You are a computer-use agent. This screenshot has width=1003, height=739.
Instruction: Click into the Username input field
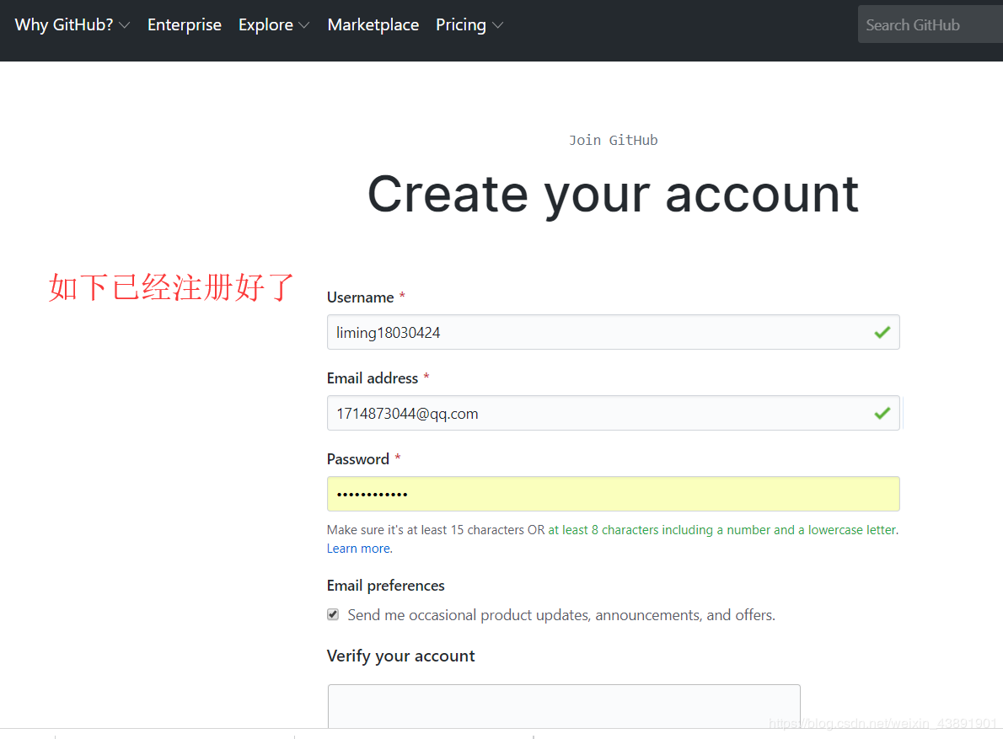click(613, 332)
